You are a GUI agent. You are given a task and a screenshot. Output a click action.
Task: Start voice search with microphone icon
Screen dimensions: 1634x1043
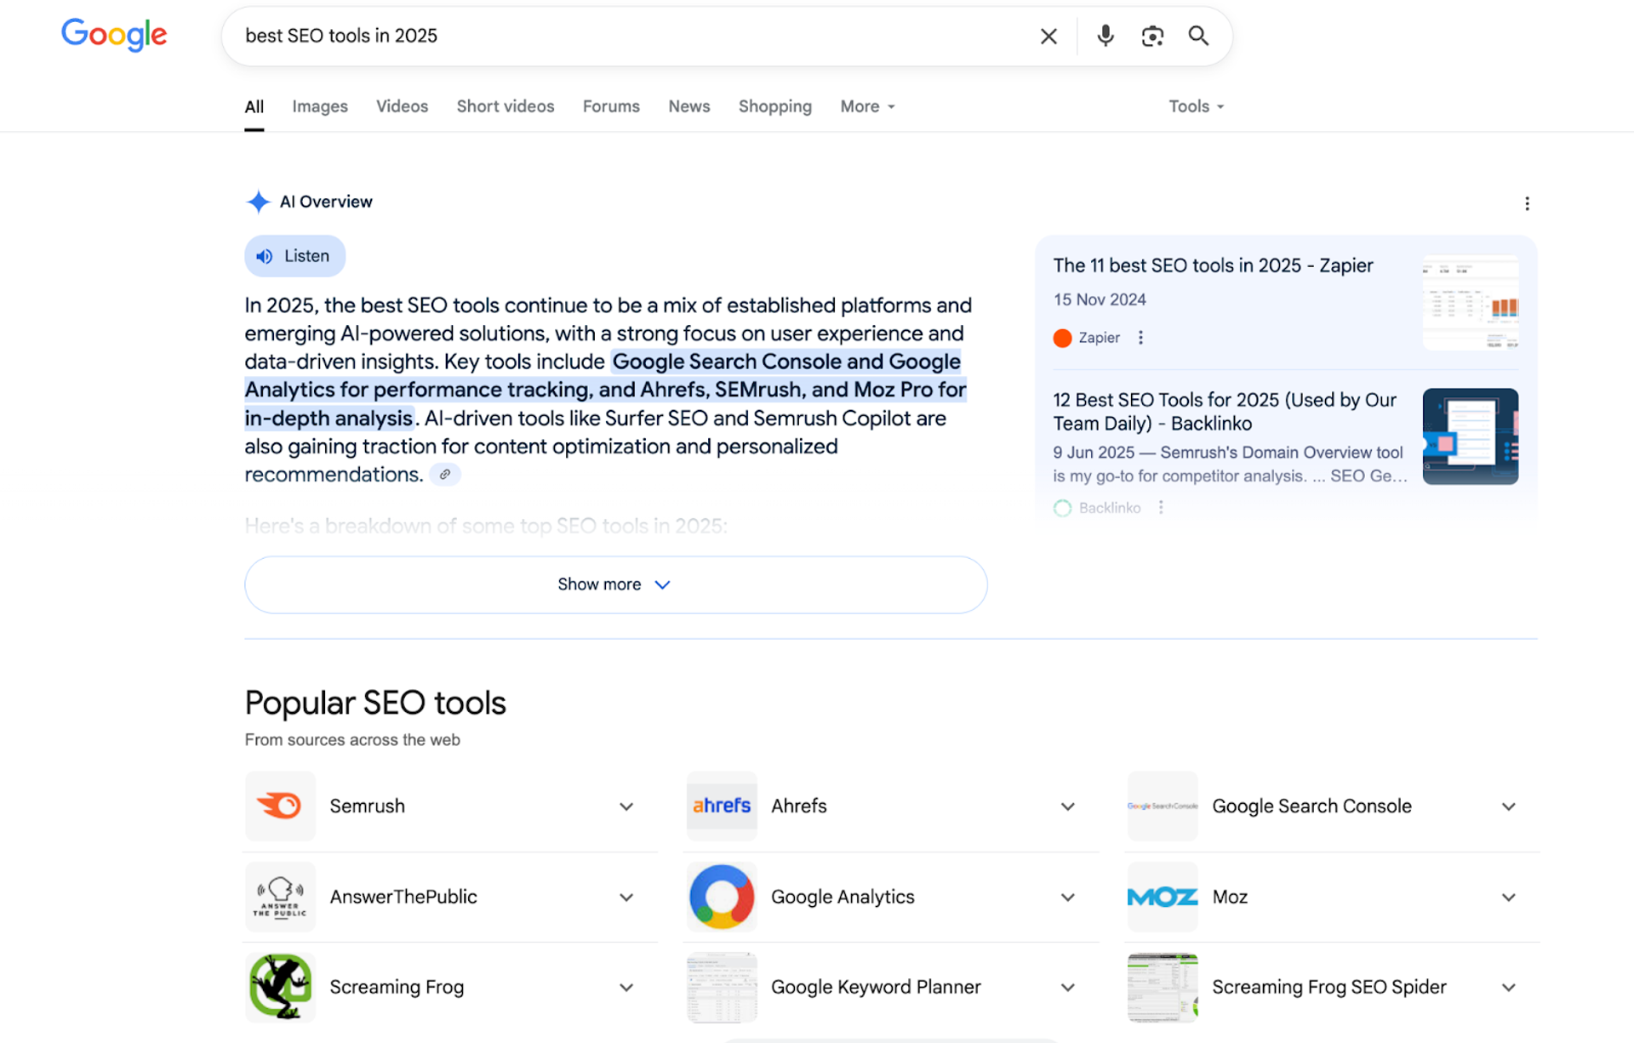pyautogui.click(x=1106, y=36)
